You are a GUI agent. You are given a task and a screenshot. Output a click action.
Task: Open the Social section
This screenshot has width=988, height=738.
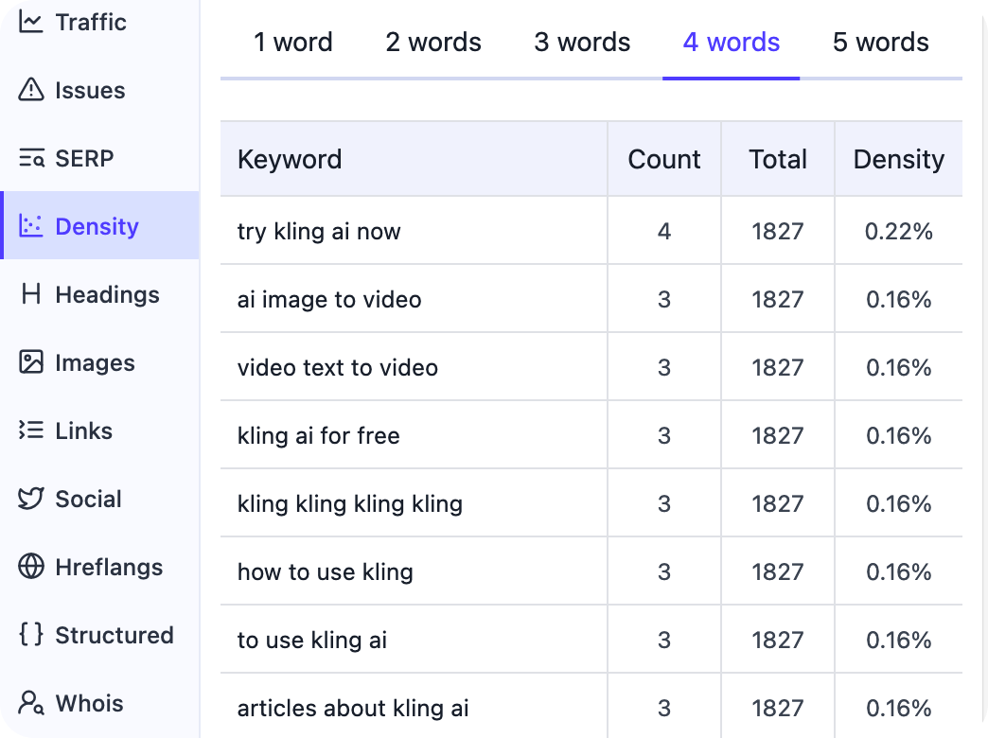coord(99,499)
